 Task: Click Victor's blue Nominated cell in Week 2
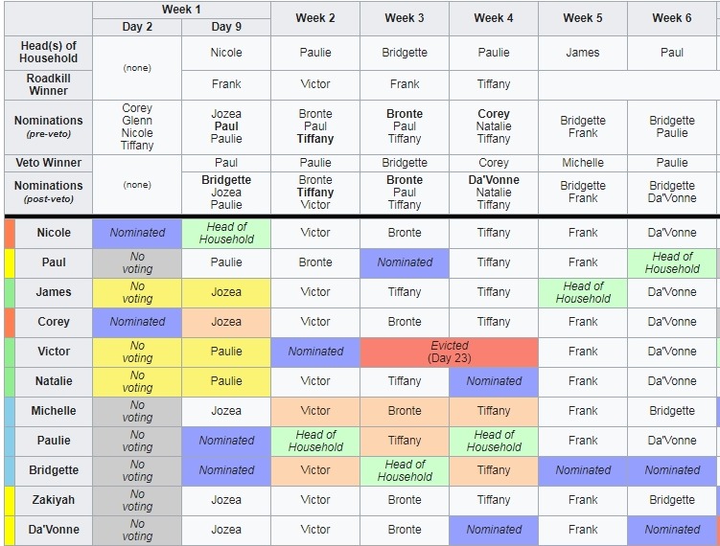[315, 353]
